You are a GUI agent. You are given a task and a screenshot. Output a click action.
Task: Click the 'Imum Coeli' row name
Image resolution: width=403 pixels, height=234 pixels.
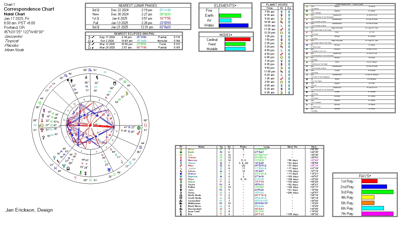pos(194,212)
